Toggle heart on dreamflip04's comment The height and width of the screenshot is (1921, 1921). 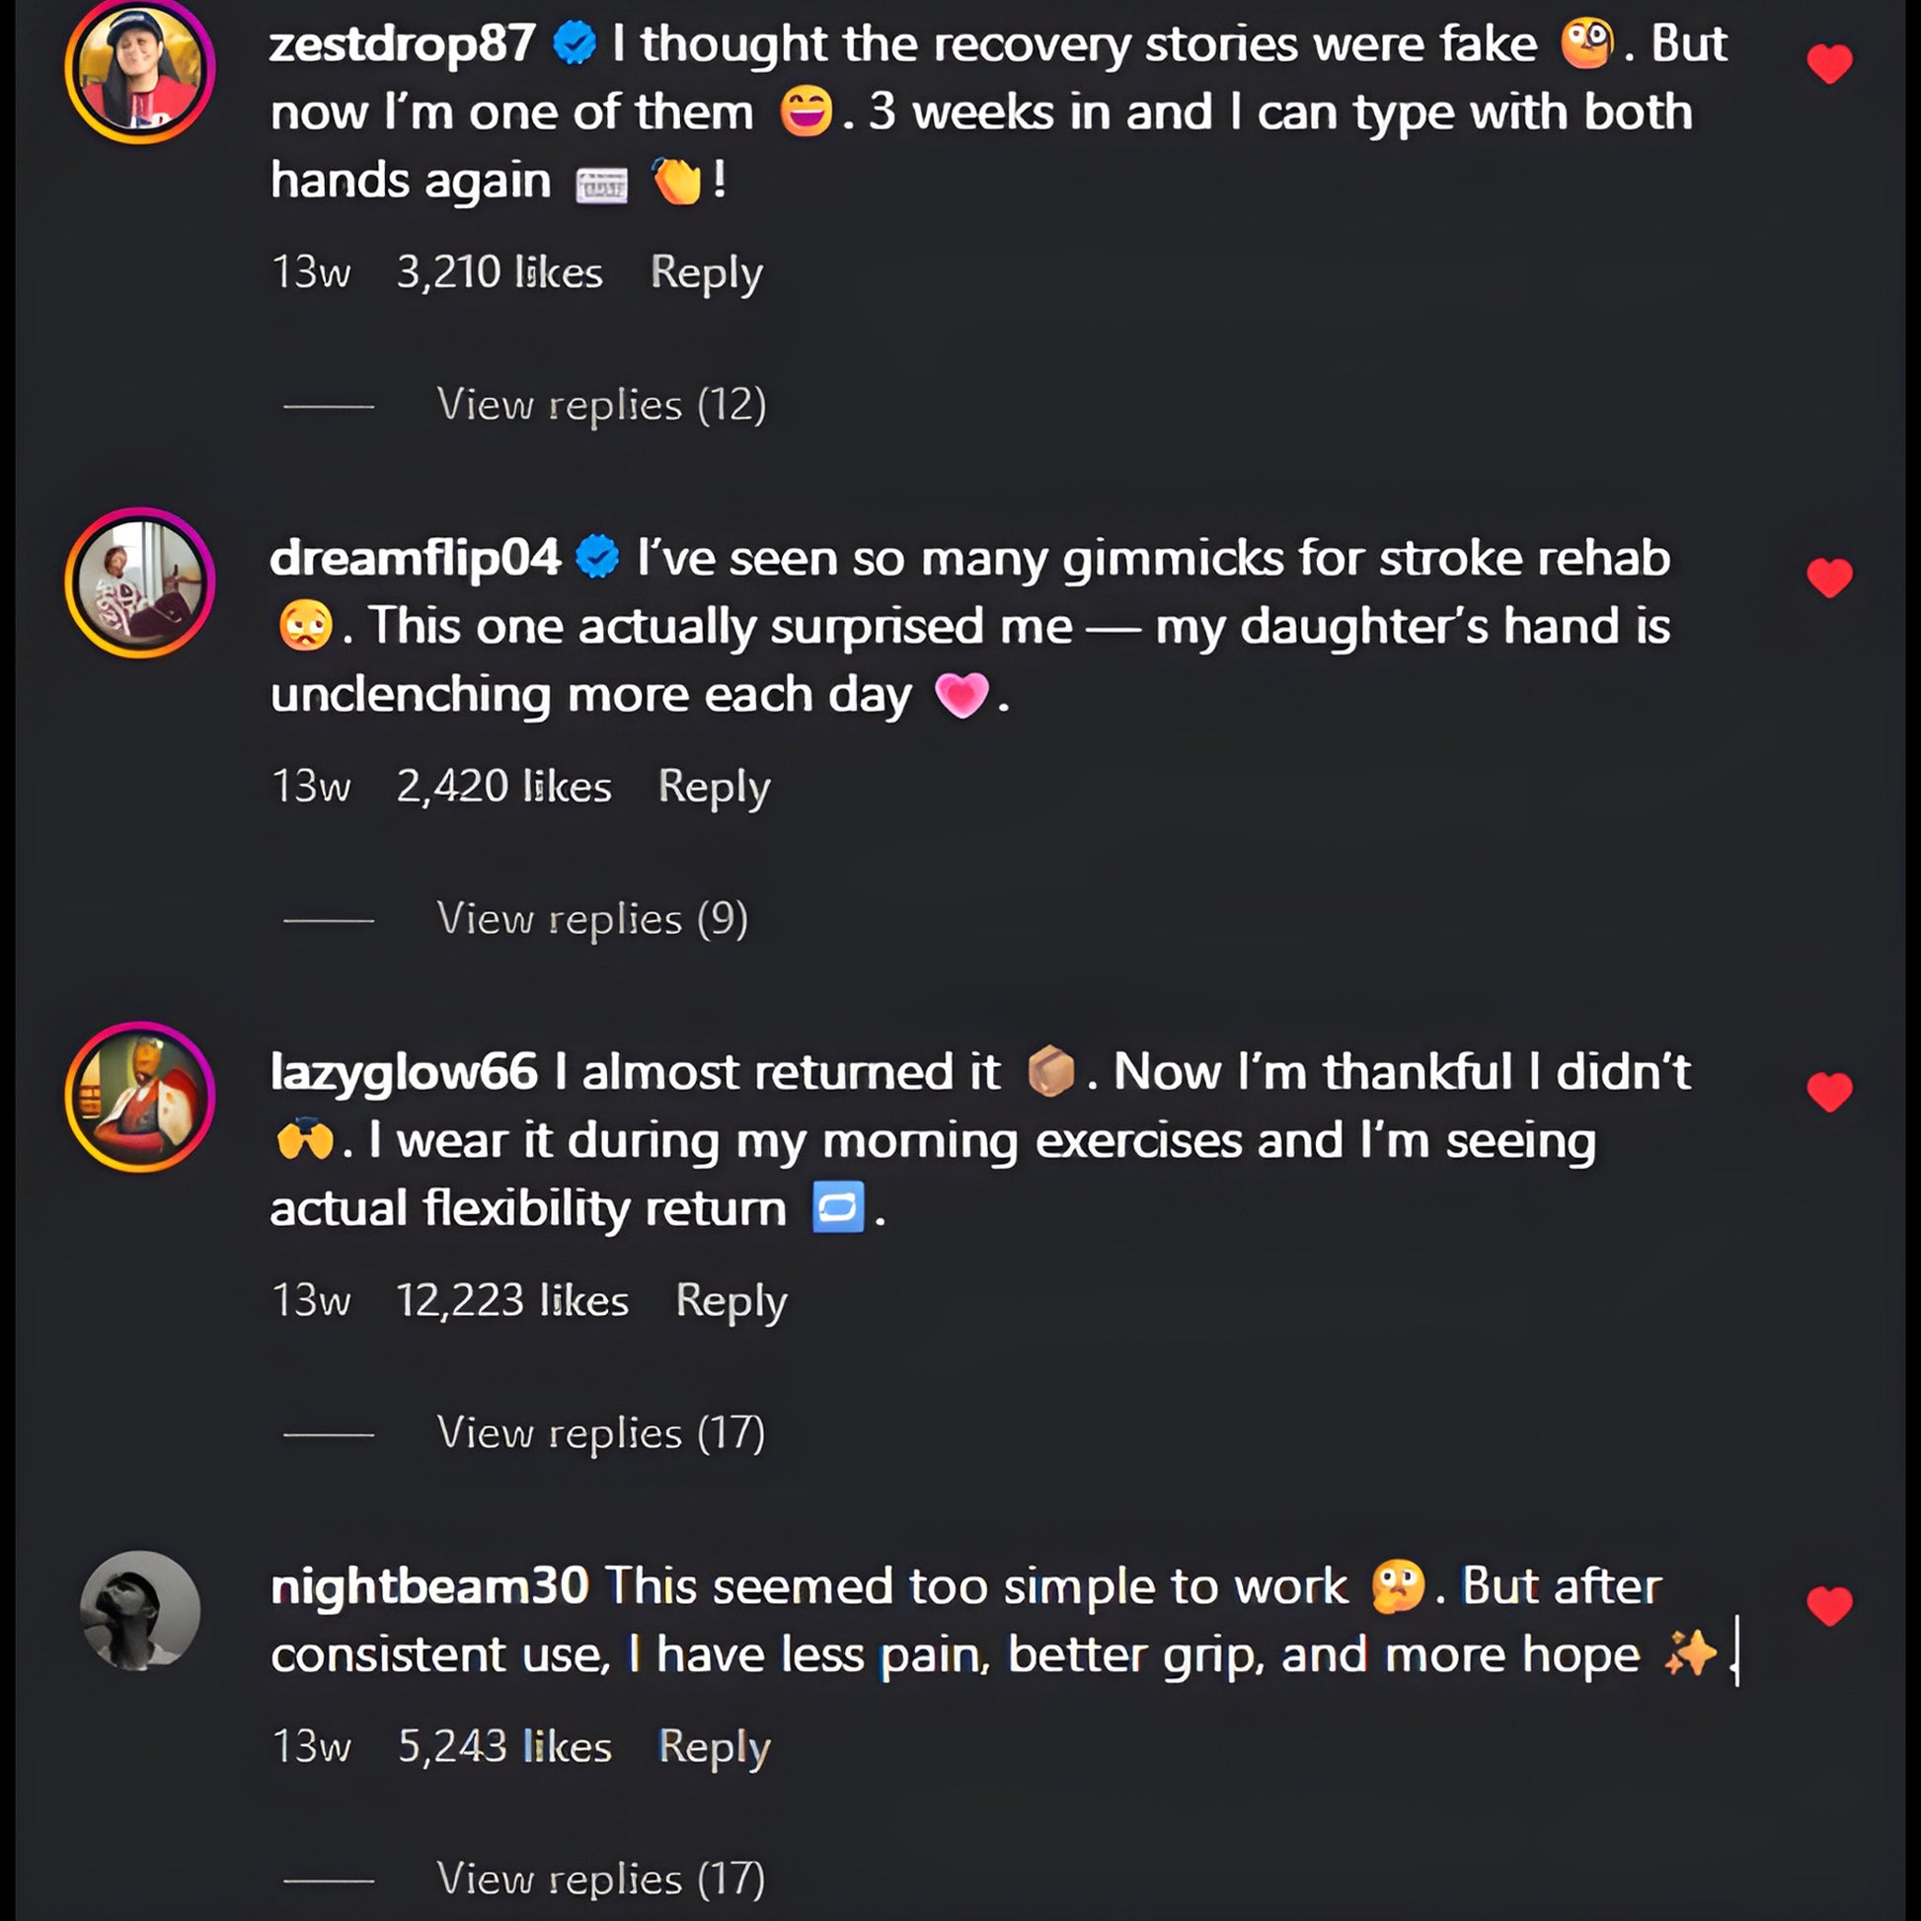pyautogui.click(x=1828, y=577)
